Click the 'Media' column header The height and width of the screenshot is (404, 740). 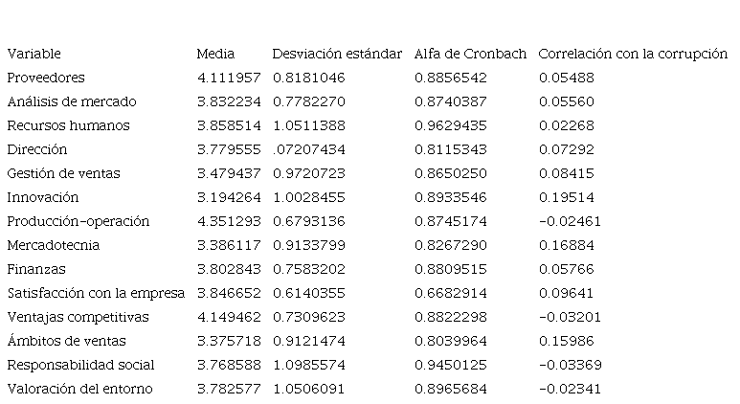point(215,54)
